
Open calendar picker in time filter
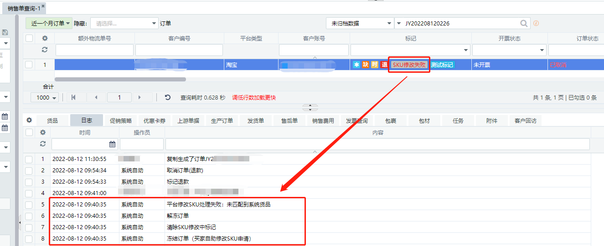[112, 144]
